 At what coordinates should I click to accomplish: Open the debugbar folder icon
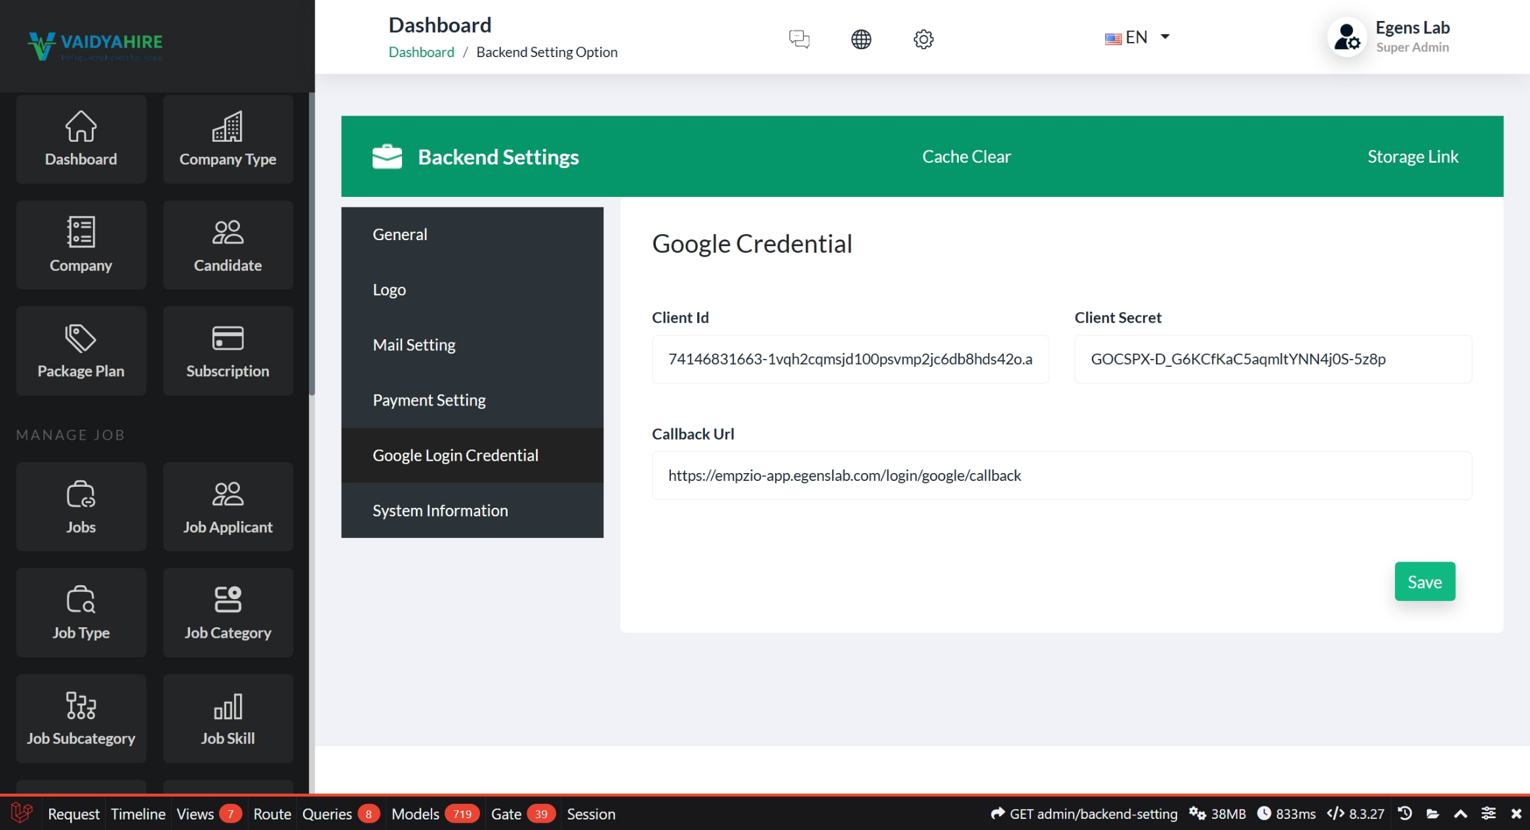point(1432,814)
